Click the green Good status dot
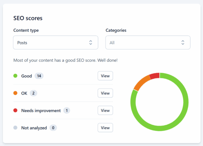This screenshot has width=203, height=146. [x=15, y=76]
